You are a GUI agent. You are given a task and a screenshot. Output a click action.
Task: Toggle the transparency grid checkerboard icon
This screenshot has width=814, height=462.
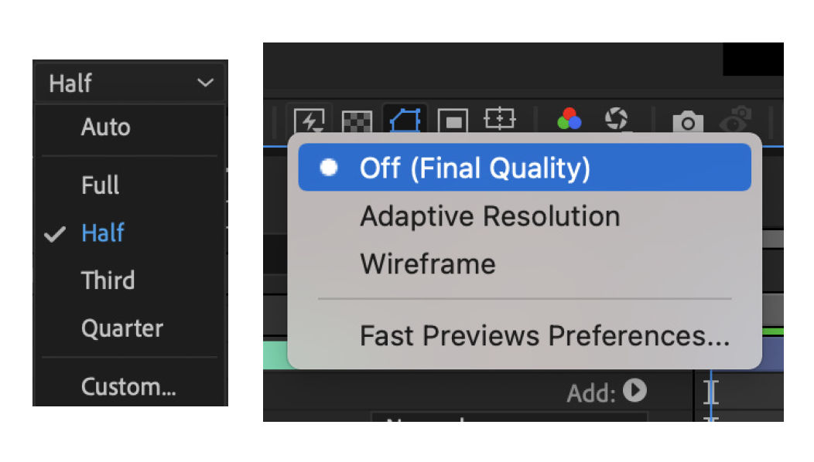(x=356, y=121)
